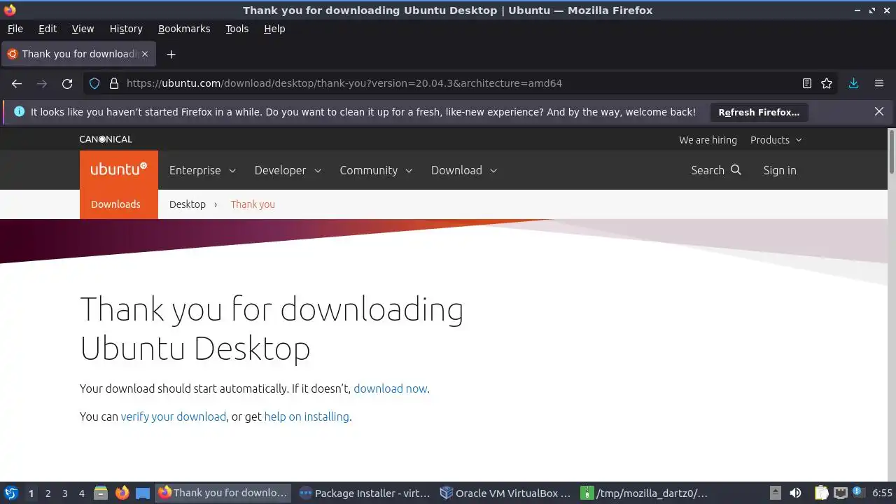The height and width of the screenshot is (504, 896).
Task: Switch to workspace 4
Action: [82, 493]
